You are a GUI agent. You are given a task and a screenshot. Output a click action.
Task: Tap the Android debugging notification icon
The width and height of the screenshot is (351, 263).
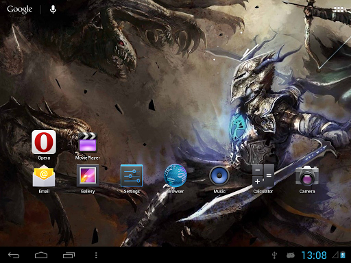pos(291,255)
